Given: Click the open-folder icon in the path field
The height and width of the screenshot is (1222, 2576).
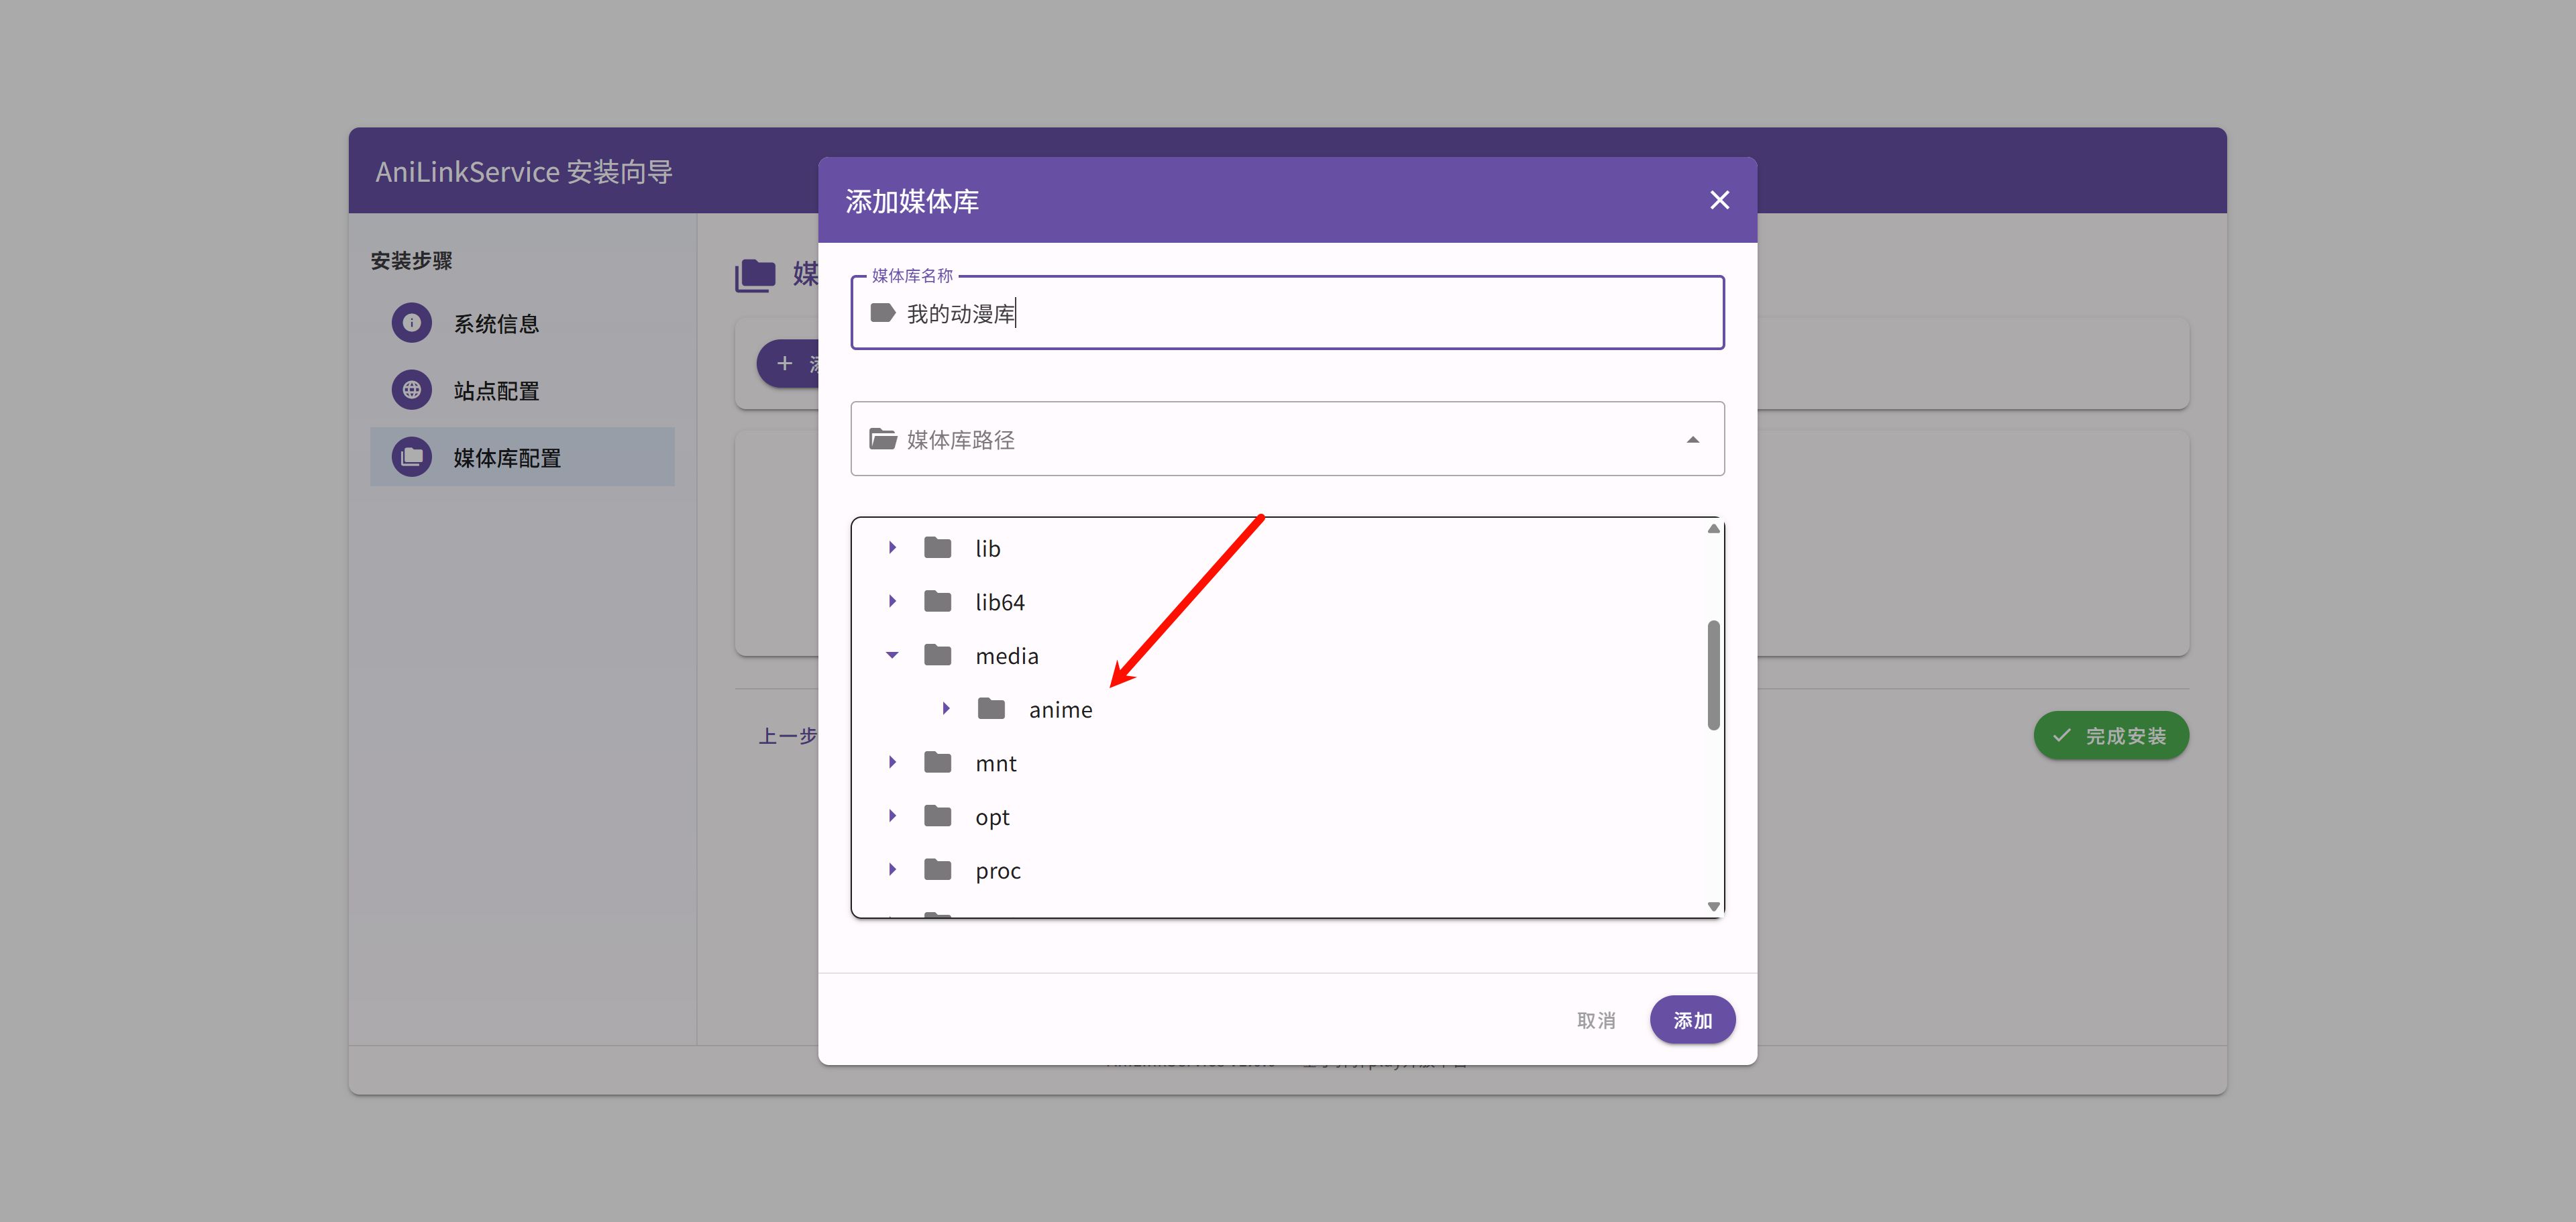Looking at the screenshot, I should 882,439.
